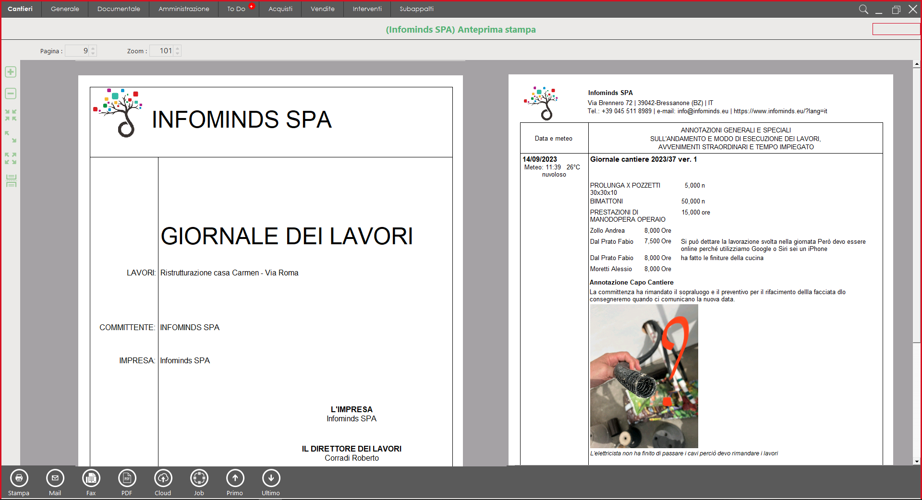
Task: Click the Stampa print icon
Action: point(19,478)
